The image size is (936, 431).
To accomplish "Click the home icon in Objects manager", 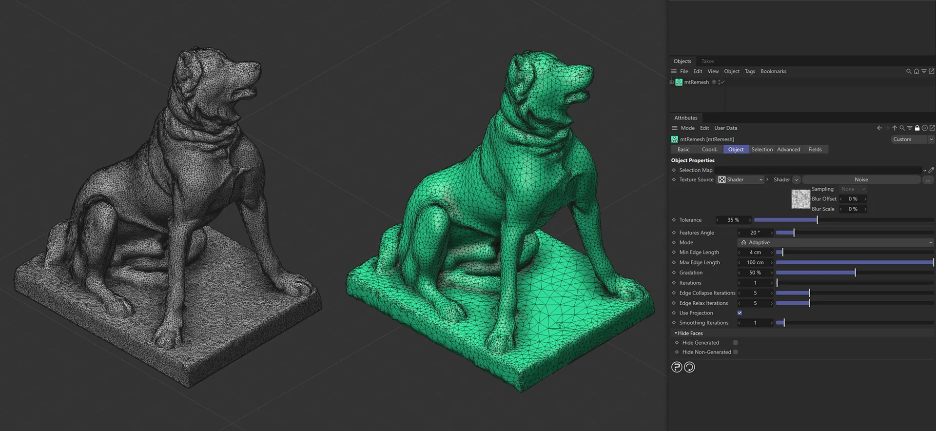I will coord(916,71).
